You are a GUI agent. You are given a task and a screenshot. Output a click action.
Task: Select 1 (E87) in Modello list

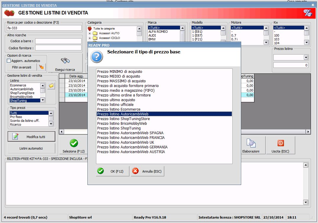(206, 35)
